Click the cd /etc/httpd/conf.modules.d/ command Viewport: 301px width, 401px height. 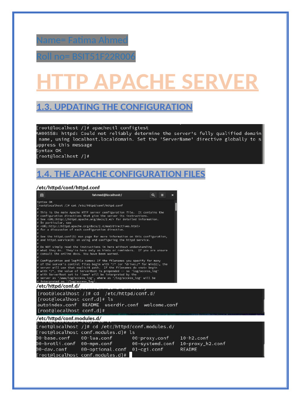(133, 327)
